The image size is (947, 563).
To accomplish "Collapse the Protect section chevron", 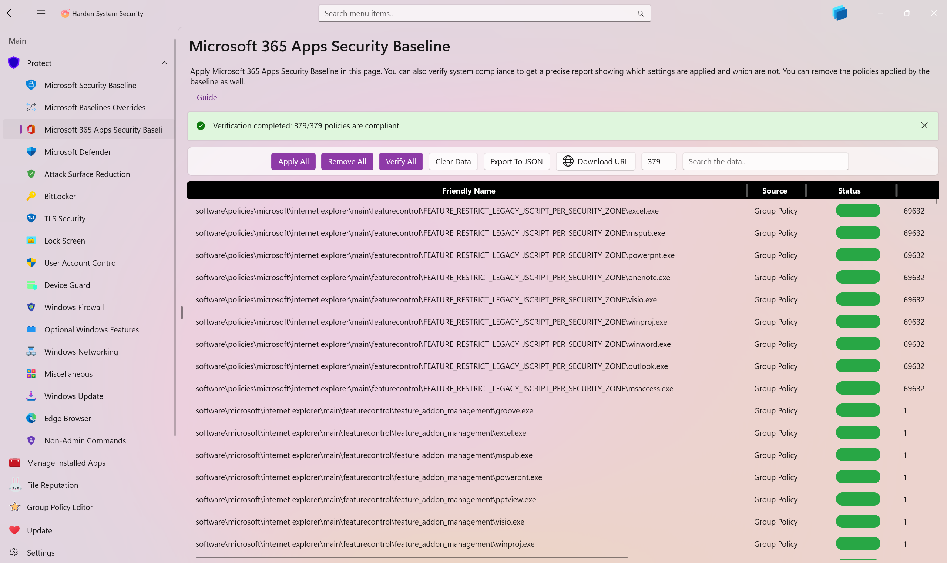I will 164,63.
